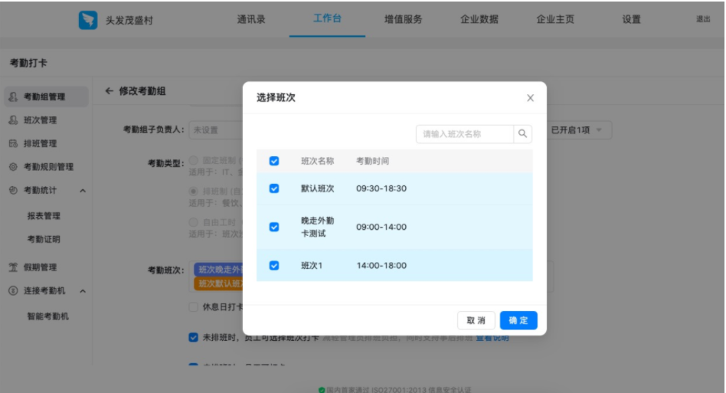The height and width of the screenshot is (393, 726).
Task: Uncheck the 班次1 row checkbox
Action: coord(274,266)
